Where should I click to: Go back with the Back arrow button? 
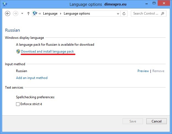click(7, 13)
